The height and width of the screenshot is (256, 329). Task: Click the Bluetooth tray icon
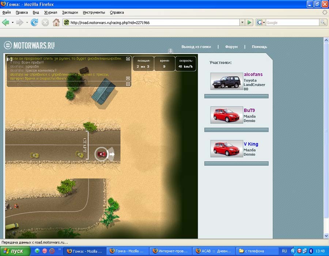311,251
